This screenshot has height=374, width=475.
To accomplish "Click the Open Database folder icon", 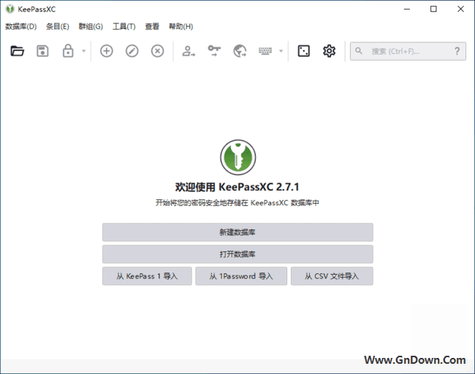I will (18, 51).
